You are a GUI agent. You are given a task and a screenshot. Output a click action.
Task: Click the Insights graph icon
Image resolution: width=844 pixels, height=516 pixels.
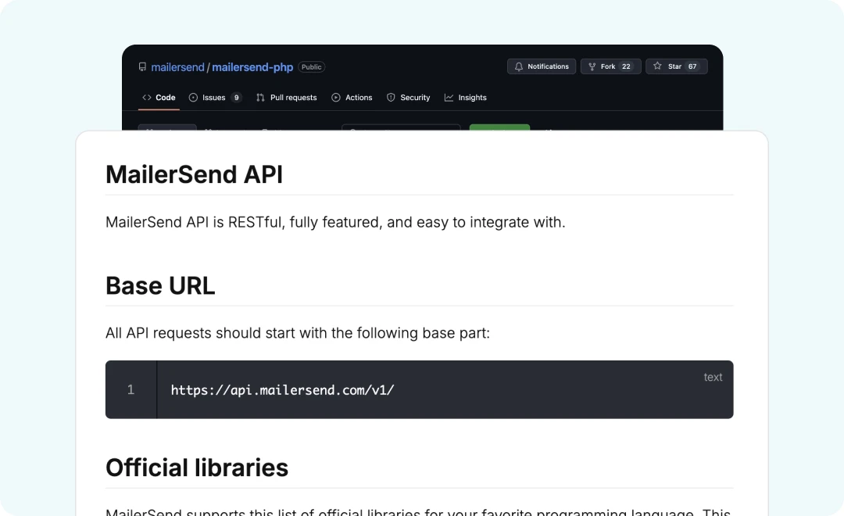click(449, 98)
